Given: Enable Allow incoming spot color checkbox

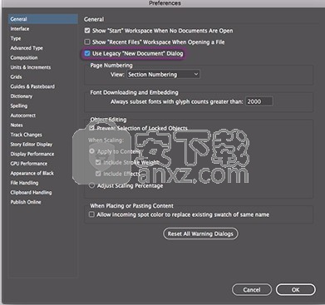Looking at the screenshot, I should (x=91, y=214).
